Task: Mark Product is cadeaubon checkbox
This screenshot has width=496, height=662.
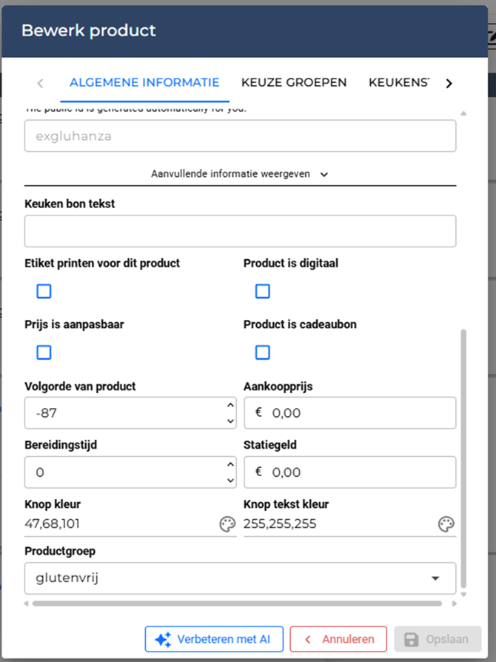Action: tap(263, 352)
